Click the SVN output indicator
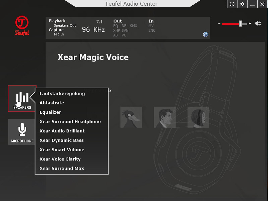268x201 pixels. click(125, 30)
